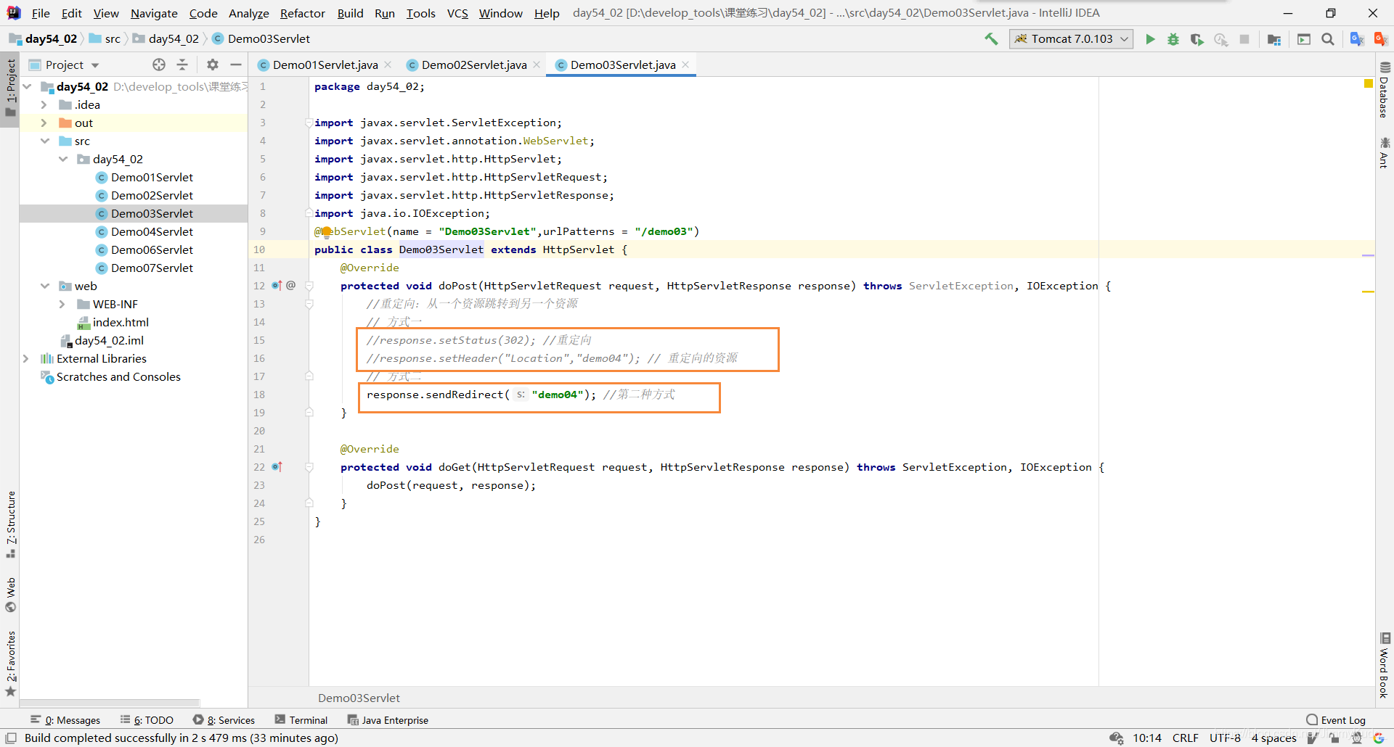The image size is (1394, 747).
Task: Select index.html in project tree
Action: click(x=113, y=322)
